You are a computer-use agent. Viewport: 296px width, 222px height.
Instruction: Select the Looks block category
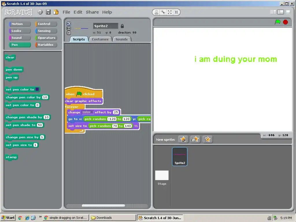(20, 31)
